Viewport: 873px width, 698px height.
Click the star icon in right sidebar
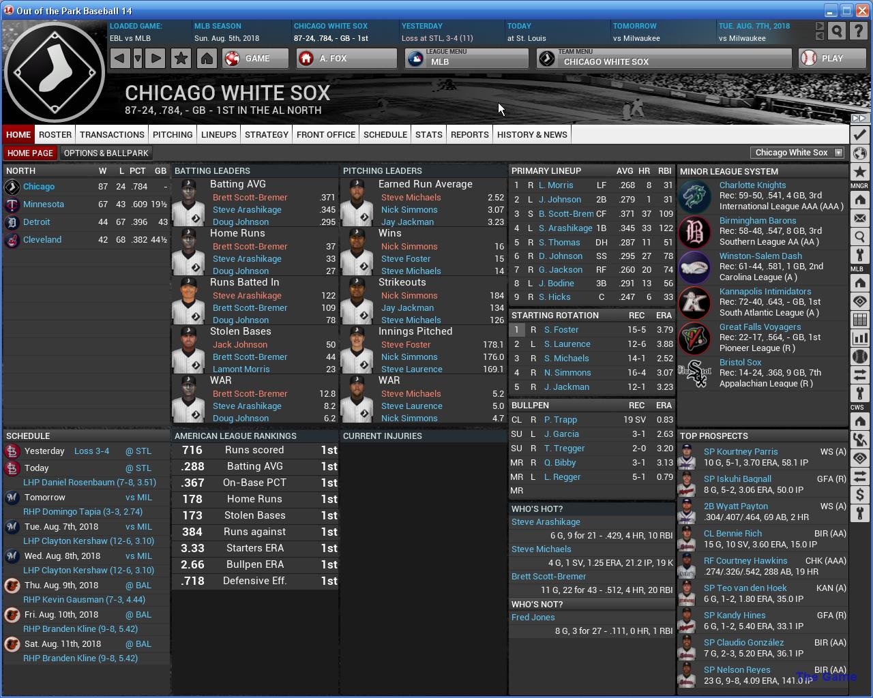859,171
